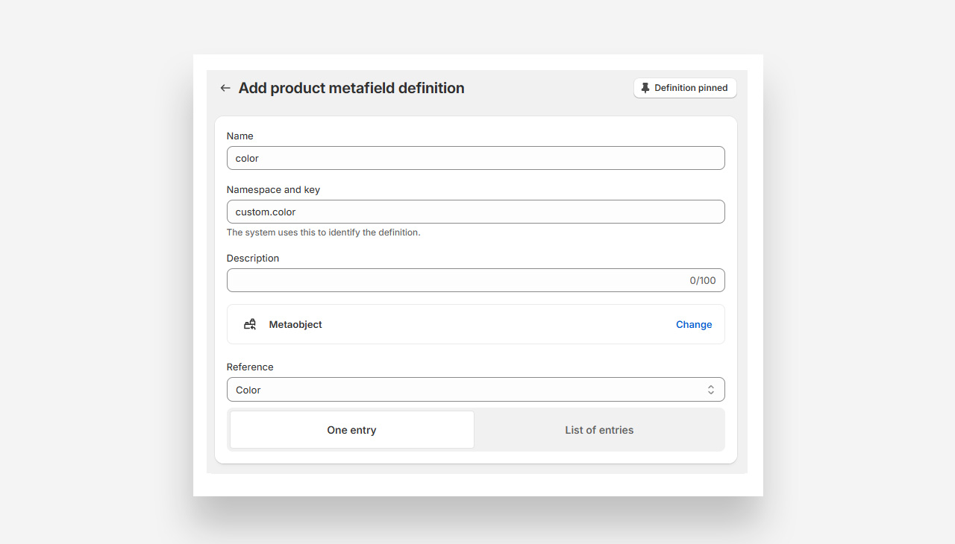Click the pin icon in Definition pinned
955x544 pixels.
click(x=645, y=88)
